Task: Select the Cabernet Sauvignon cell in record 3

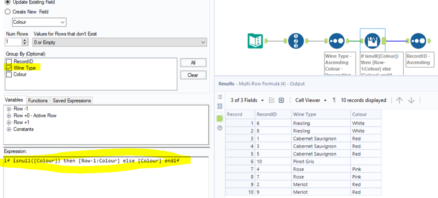Action: (x=320, y=138)
